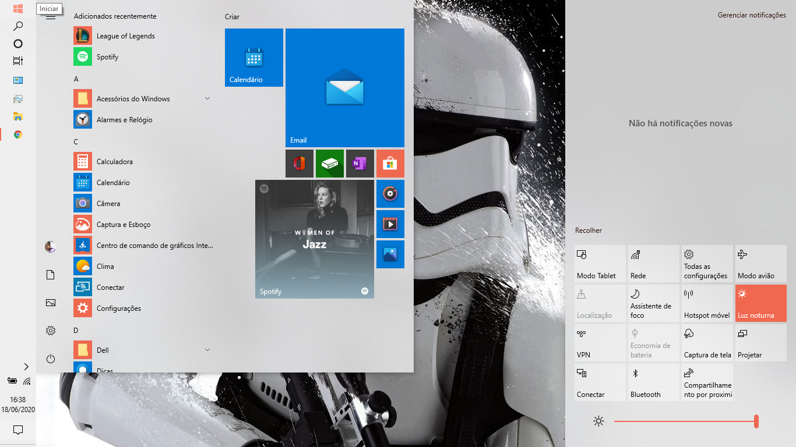Image resolution: width=796 pixels, height=447 pixels.
Task: Click Recolher to collapse quick actions
Action: pos(588,230)
